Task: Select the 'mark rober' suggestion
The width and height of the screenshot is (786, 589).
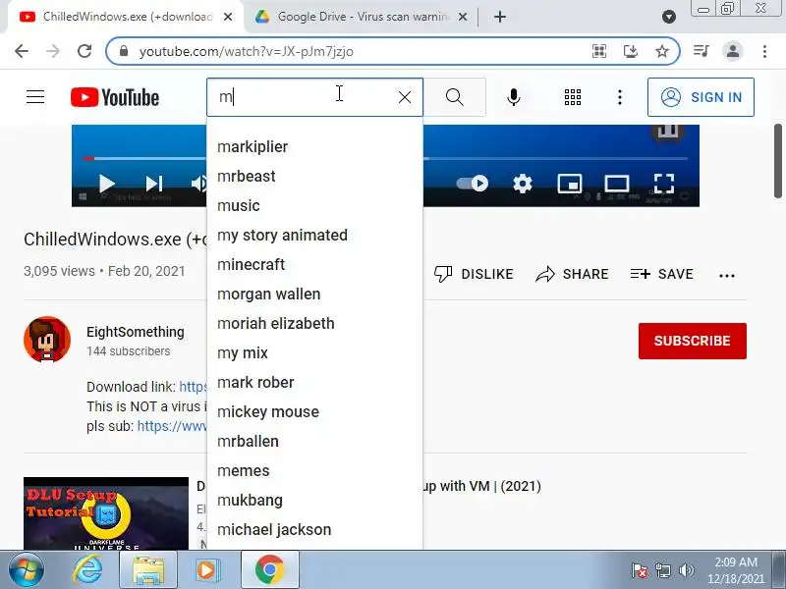Action: tap(314, 382)
